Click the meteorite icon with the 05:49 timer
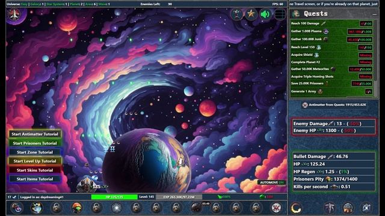 [x=197, y=208]
